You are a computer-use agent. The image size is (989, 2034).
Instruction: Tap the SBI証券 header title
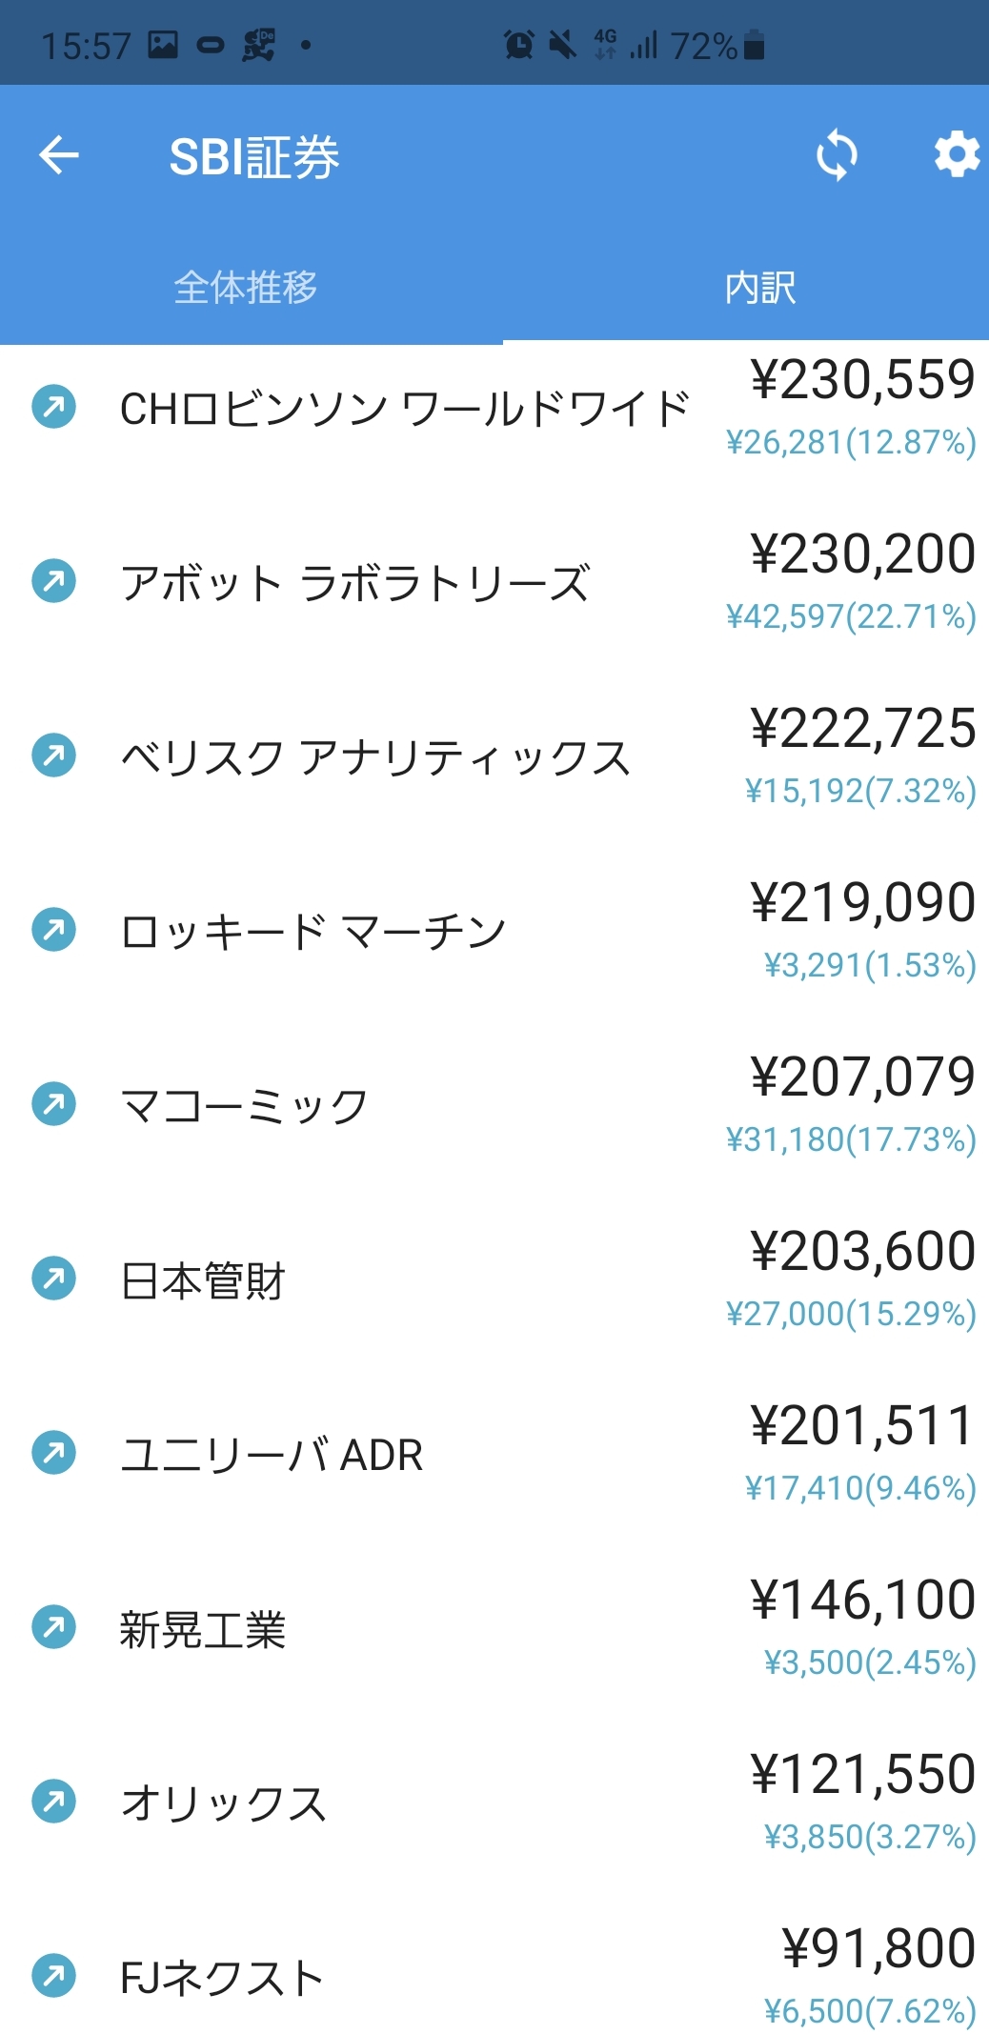pyautogui.click(x=254, y=157)
